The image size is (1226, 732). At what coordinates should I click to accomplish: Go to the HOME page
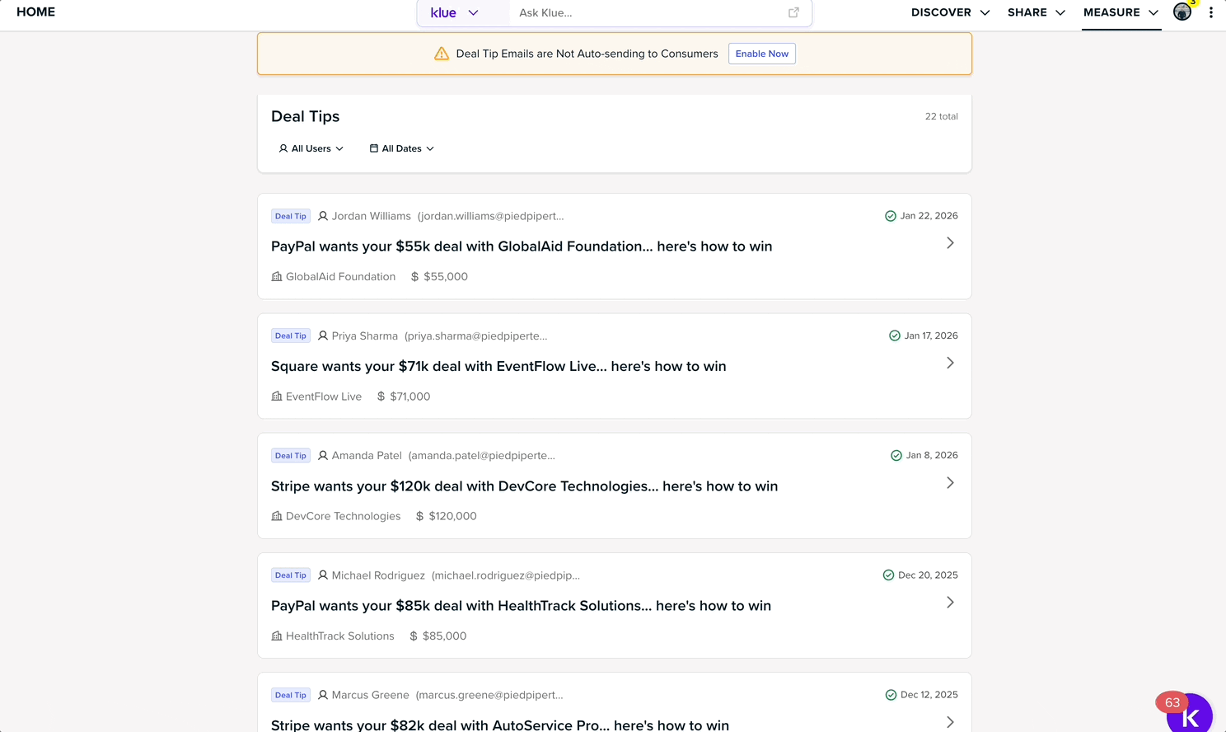tap(36, 12)
